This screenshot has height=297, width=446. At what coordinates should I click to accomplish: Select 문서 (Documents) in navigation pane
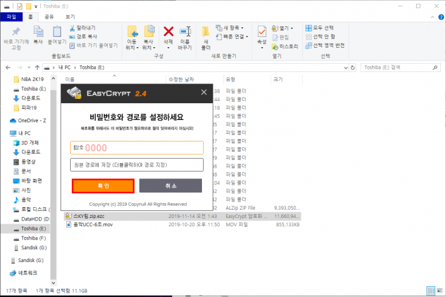point(22,171)
